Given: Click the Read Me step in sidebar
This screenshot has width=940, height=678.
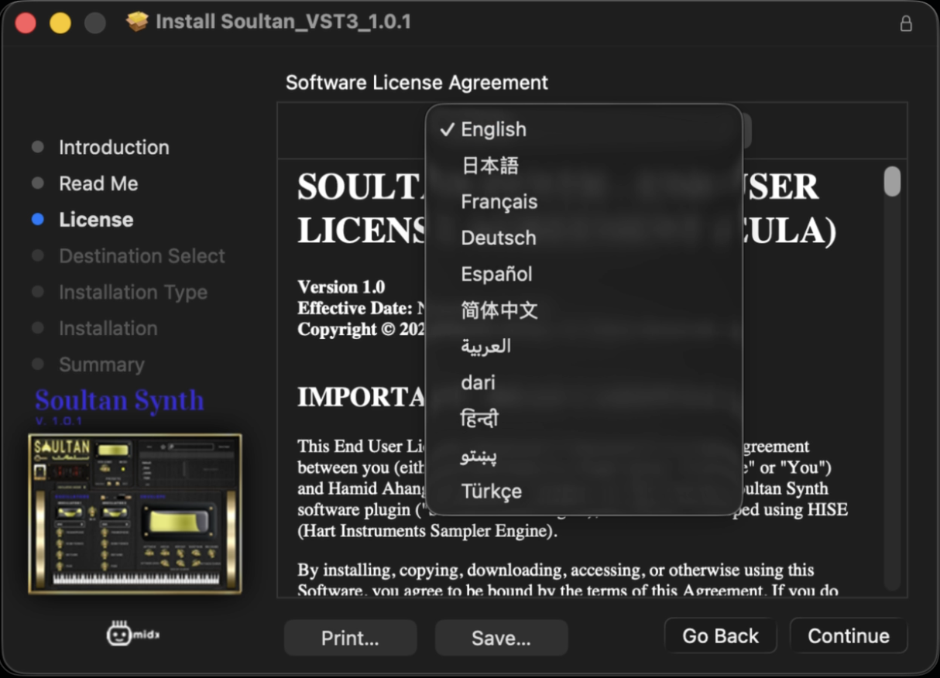Looking at the screenshot, I should coord(98,183).
